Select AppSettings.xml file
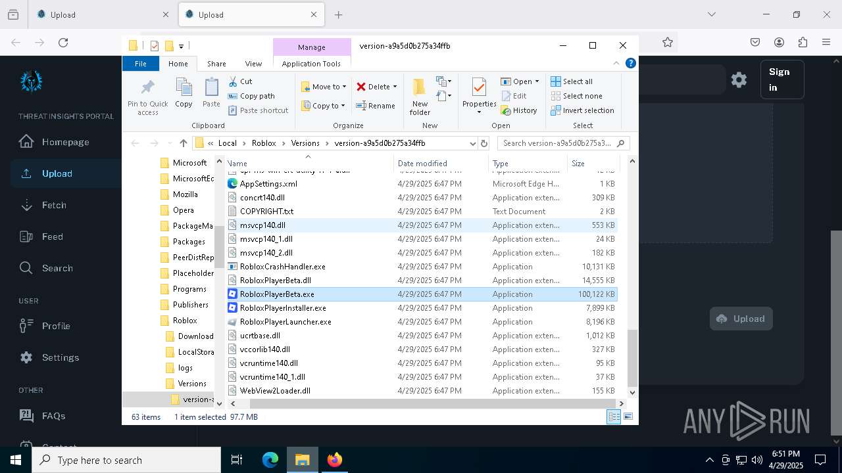 (x=421, y=184)
